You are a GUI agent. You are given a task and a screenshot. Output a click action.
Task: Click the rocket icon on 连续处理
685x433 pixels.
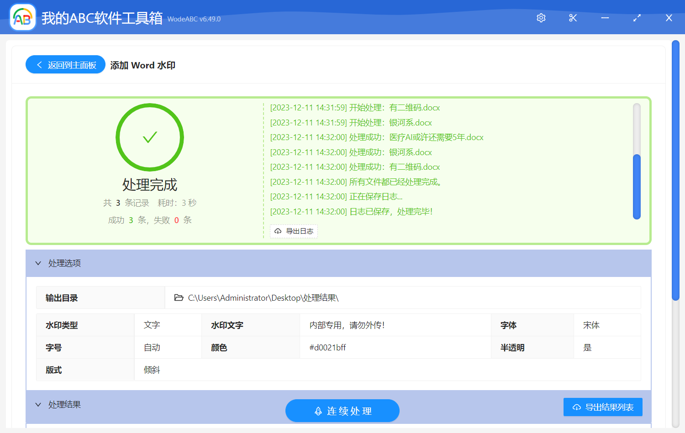[x=318, y=411]
